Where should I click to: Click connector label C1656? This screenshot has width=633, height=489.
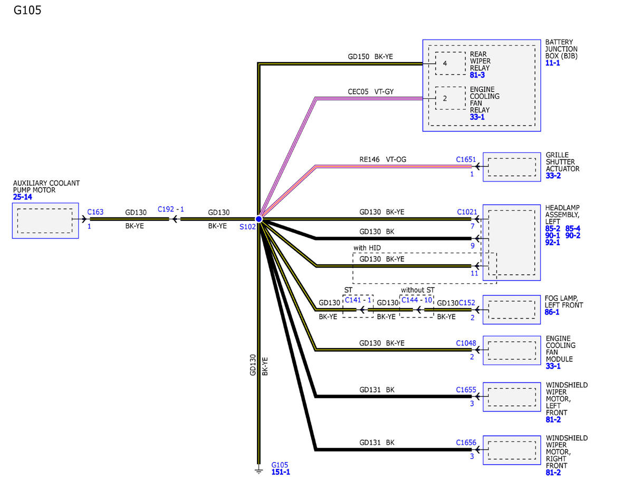(x=466, y=443)
